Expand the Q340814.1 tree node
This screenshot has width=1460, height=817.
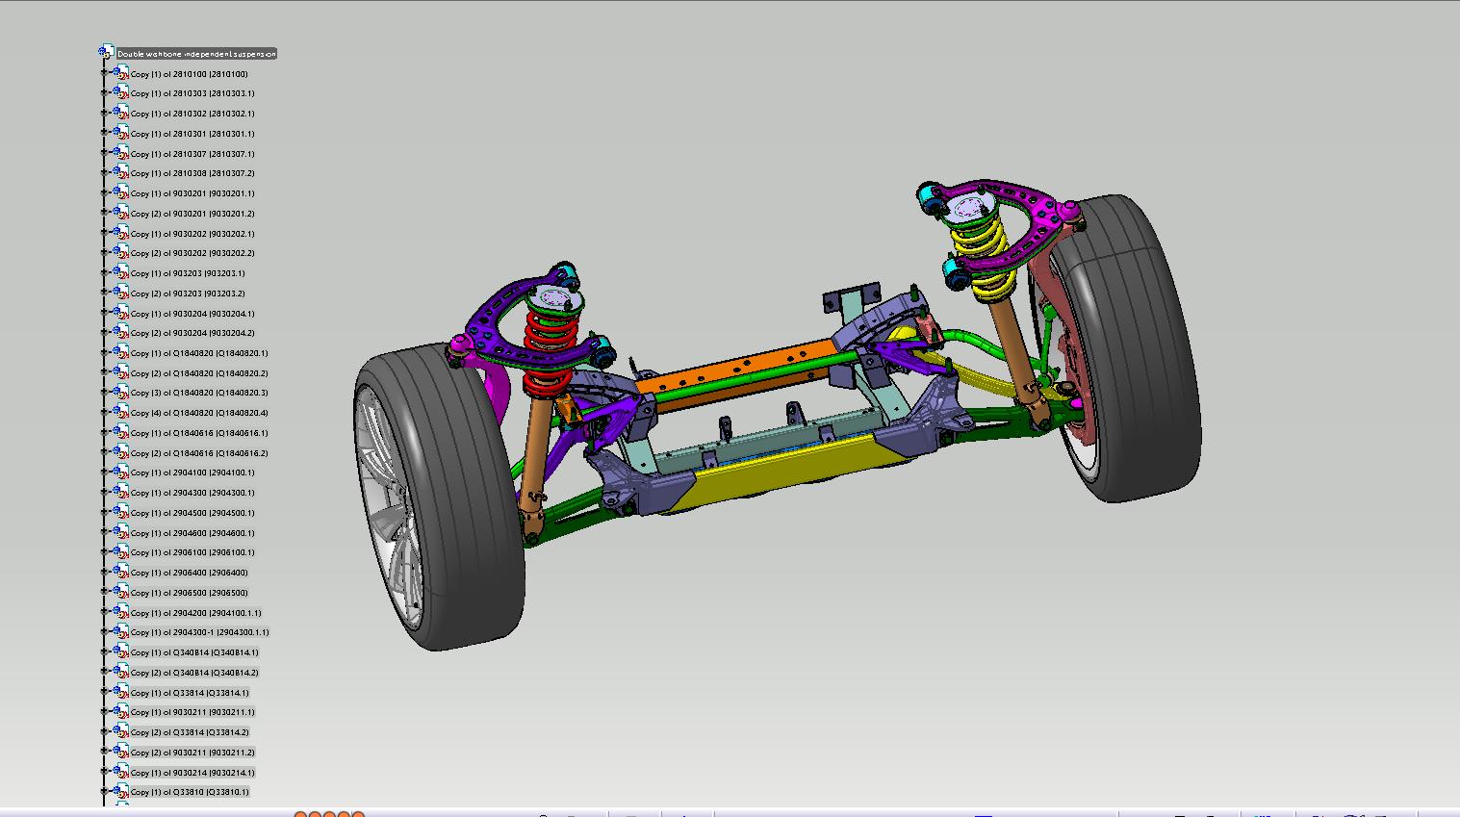[x=105, y=652]
